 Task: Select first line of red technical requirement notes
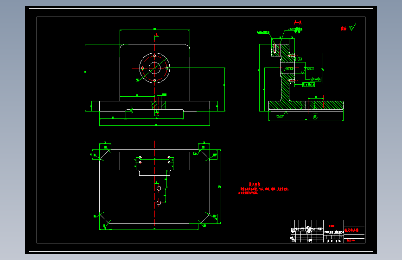coord(263,189)
